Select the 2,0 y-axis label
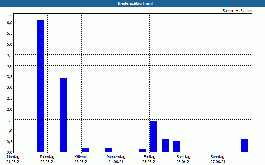Image resolution: width=265 pixels, height=165 pixels. point(10,109)
